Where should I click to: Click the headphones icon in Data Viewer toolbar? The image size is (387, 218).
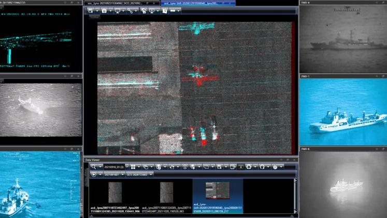pyautogui.click(x=262, y=167)
